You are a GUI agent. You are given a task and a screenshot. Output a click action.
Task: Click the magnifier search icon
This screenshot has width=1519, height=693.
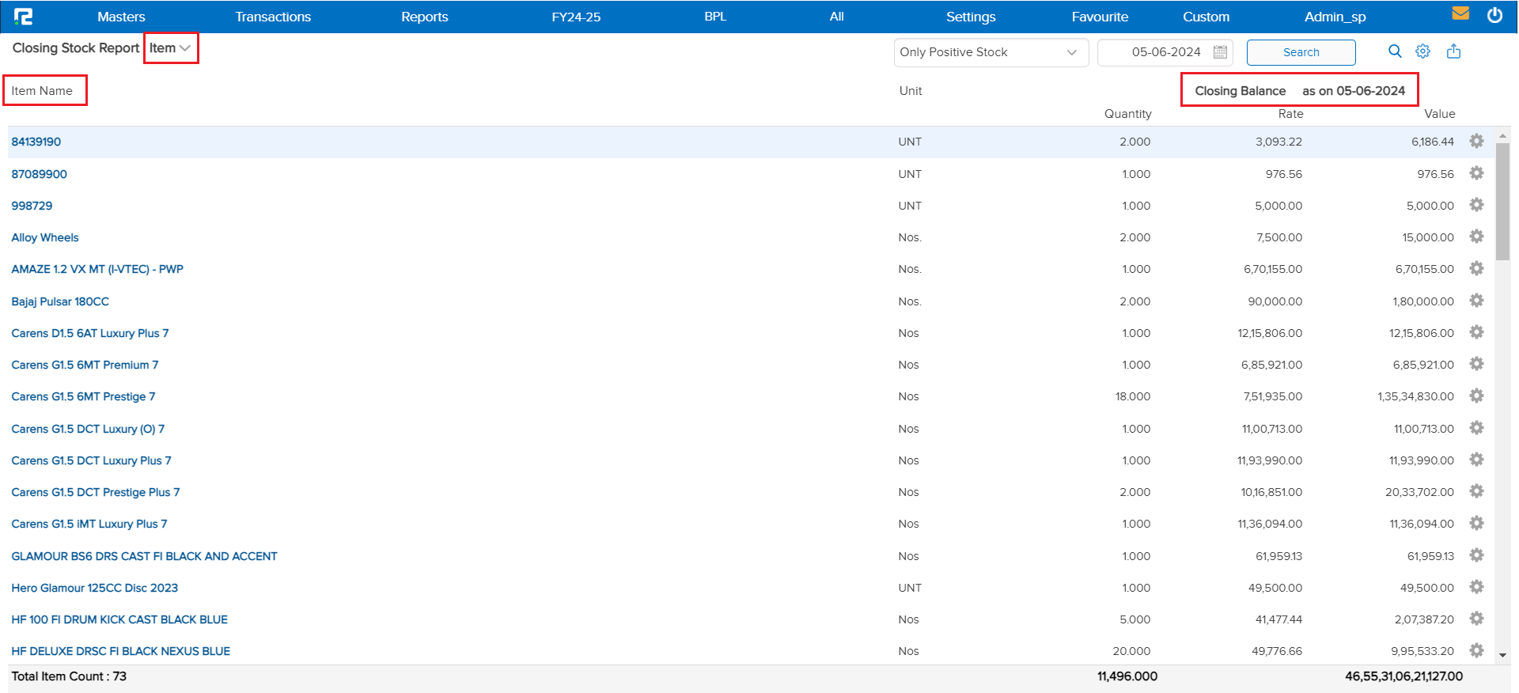tap(1395, 51)
